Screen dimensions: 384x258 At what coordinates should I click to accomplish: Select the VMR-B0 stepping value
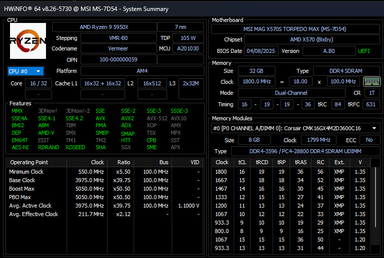[118, 38]
